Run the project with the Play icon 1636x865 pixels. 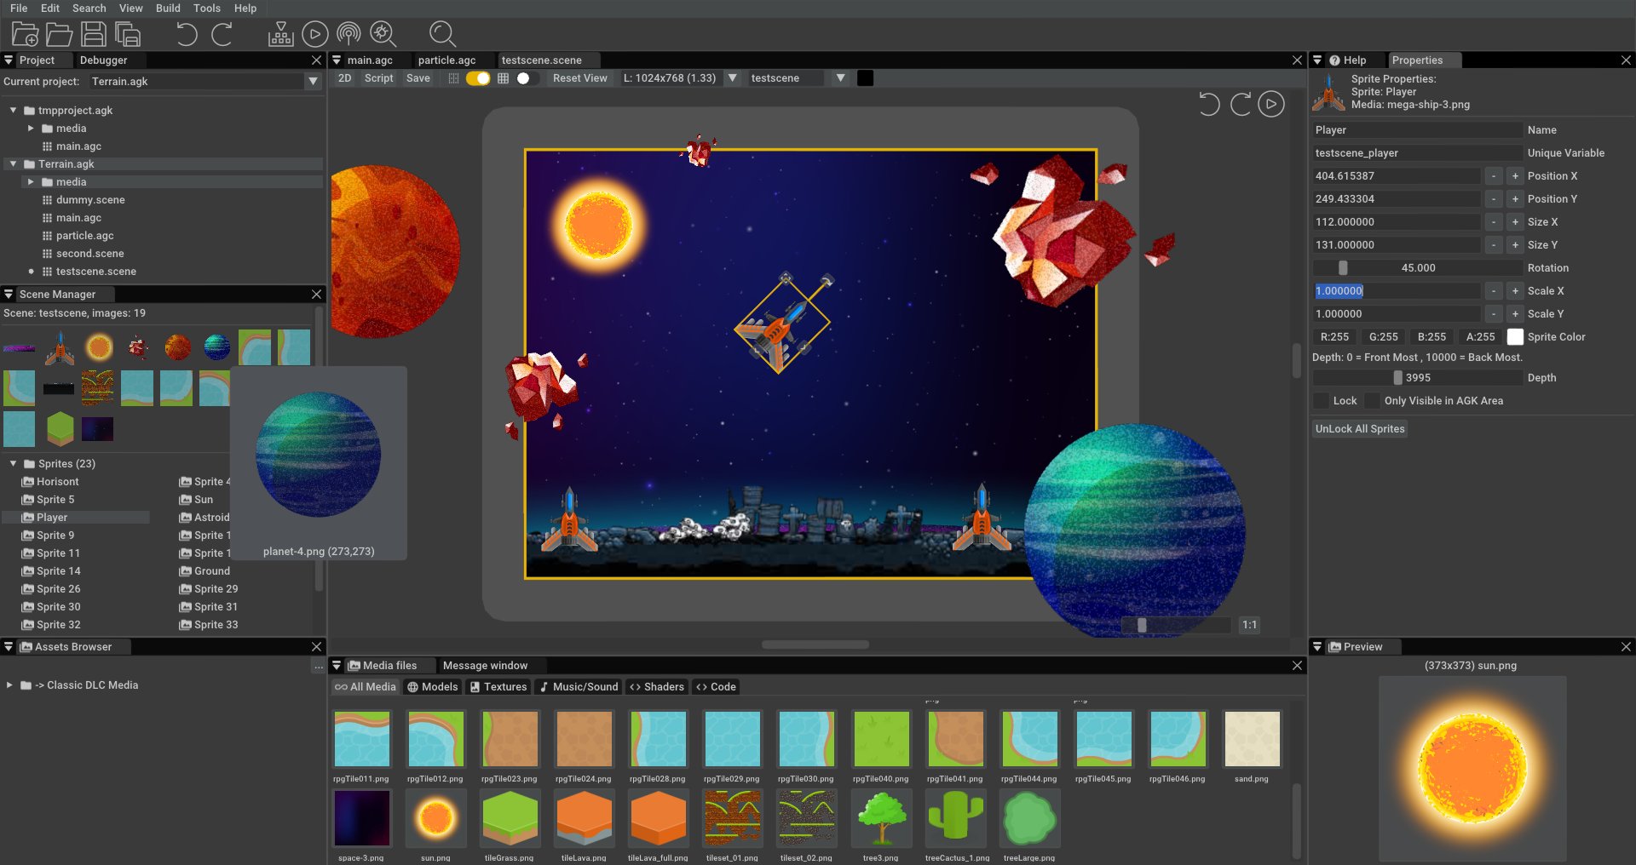[314, 34]
